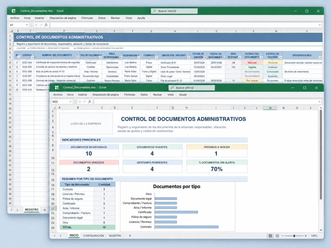Confirm formula entry checkmark in front window
The width and height of the screenshot is (331, 248).
(85, 102)
